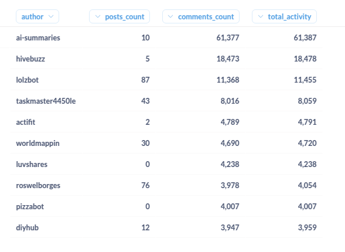Open the posts_count column header menu
Viewport: 345px width, 252px height.
coord(119,16)
